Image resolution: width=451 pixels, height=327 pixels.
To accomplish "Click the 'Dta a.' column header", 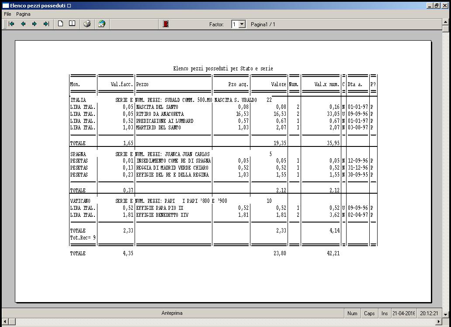I will pyautogui.click(x=355, y=84).
